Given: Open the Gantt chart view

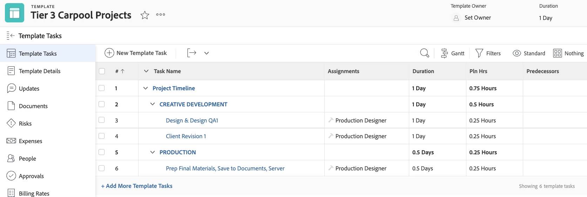Looking at the screenshot, I should tap(453, 53).
